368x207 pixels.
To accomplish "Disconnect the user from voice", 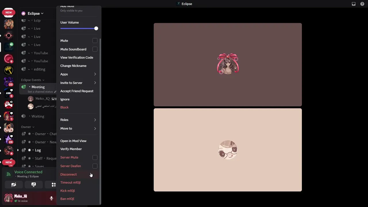I will pyautogui.click(x=78, y=175).
